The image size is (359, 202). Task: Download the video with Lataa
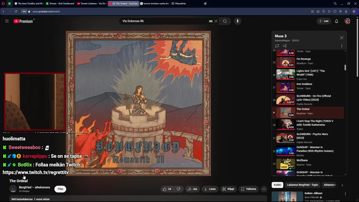(x=210, y=189)
